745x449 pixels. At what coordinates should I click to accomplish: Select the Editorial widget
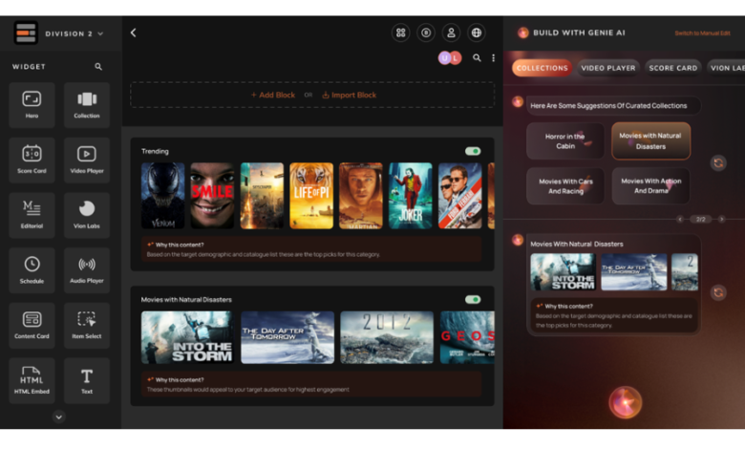tap(32, 215)
